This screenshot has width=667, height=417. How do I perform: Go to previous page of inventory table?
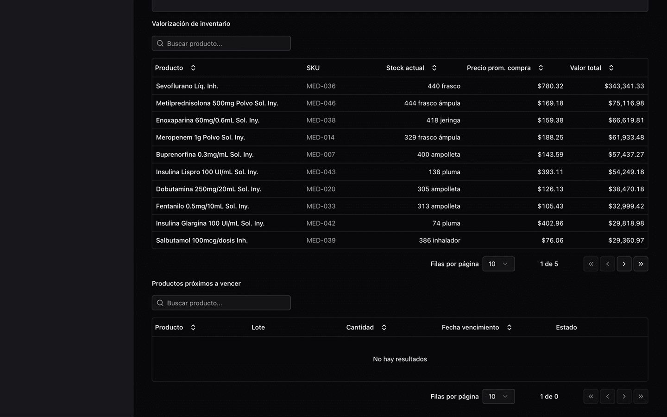pos(607,264)
